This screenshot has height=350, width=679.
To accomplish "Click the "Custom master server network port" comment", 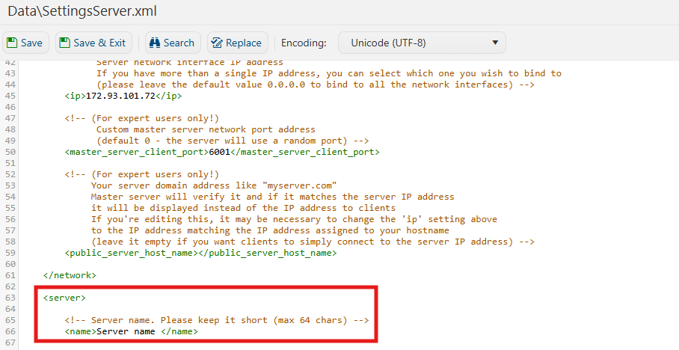I will (206, 129).
